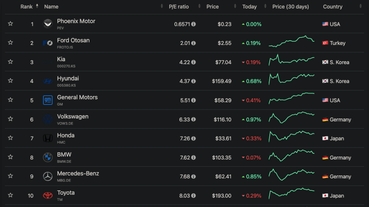Sort by P/E ratio column header
The width and height of the screenshot is (369, 207).
point(179,6)
